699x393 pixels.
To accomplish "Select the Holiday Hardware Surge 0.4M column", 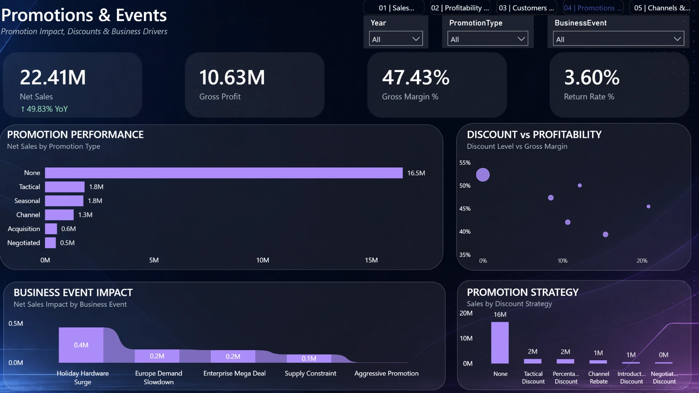I will 81,345.
